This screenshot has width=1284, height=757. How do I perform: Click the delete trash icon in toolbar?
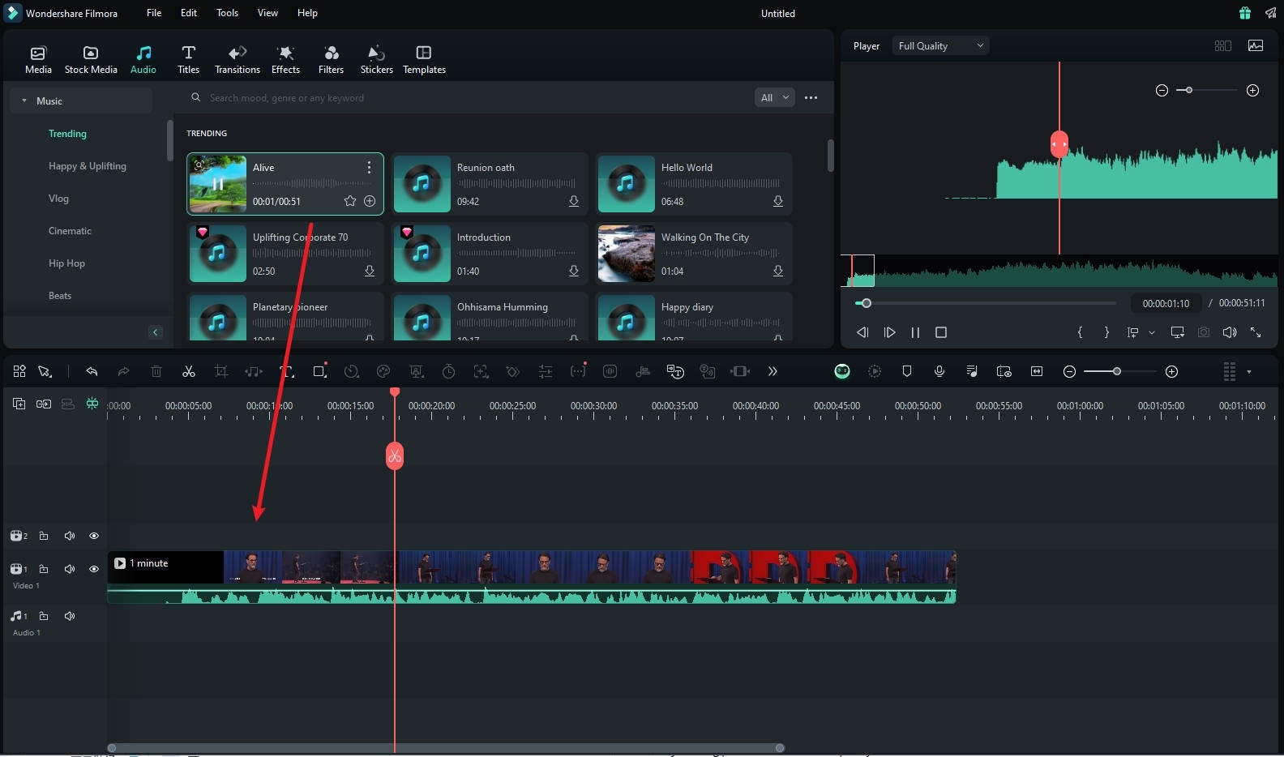(x=156, y=371)
